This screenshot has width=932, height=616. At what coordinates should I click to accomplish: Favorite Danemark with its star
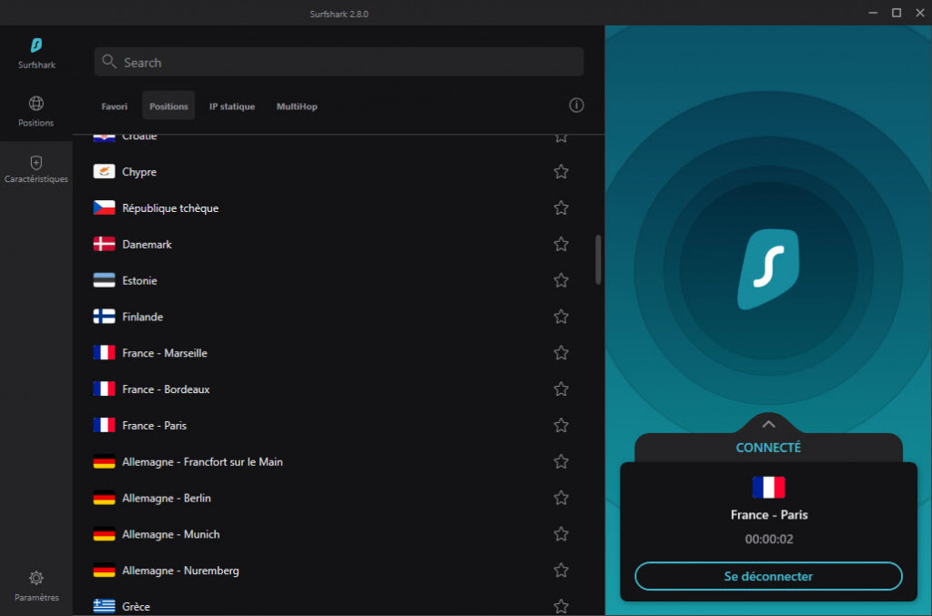click(x=561, y=244)
